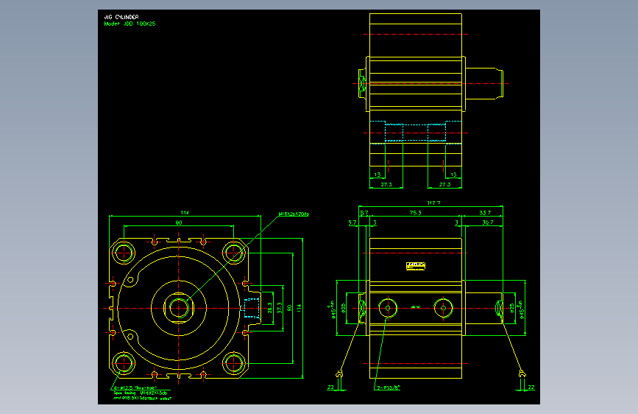Select the bottom-right mounting hole in front view
Screen dimensions: 638x414
tap(233, 363)
